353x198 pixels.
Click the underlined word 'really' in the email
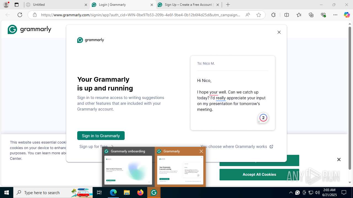(x=221, y=98)
